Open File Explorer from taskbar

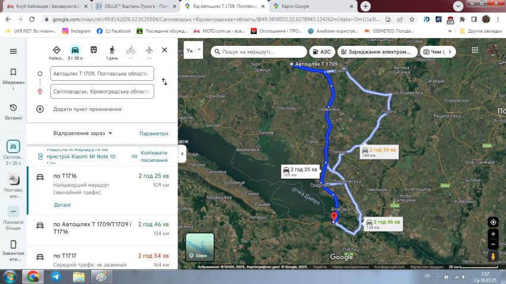tap(79, 277)
